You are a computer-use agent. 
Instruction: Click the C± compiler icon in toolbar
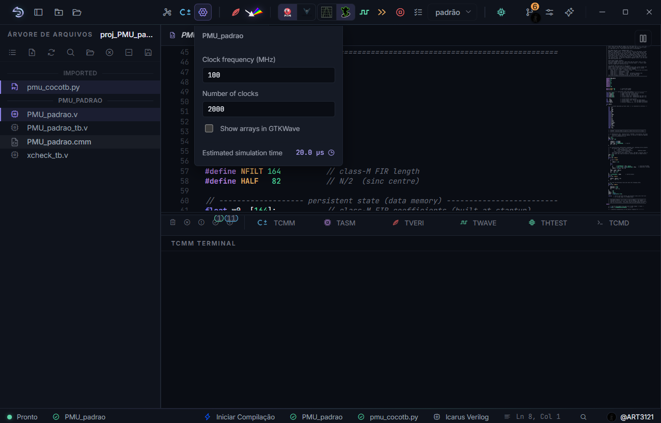185,12
